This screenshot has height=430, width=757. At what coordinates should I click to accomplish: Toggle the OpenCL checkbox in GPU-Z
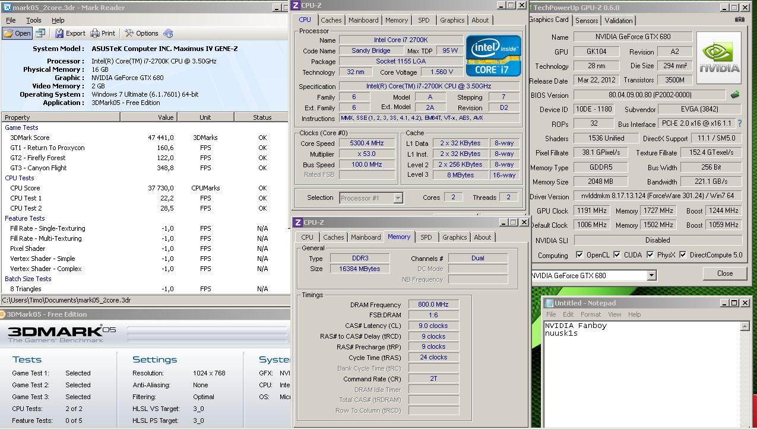click(580, 255)
